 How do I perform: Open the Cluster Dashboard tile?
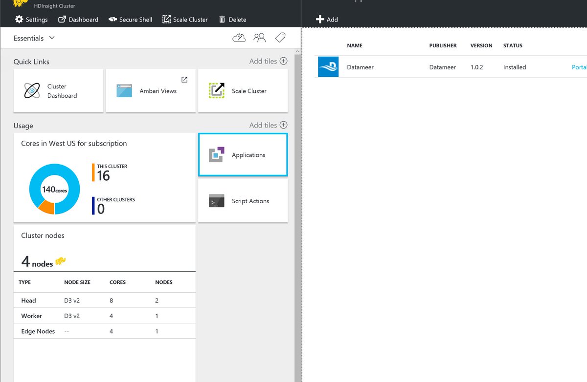[x=59, y=91]
